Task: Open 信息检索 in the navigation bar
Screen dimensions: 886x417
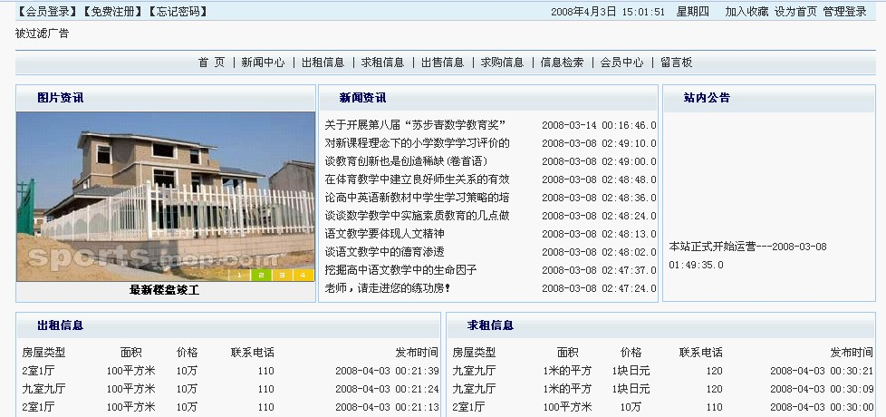Action: 562,63
